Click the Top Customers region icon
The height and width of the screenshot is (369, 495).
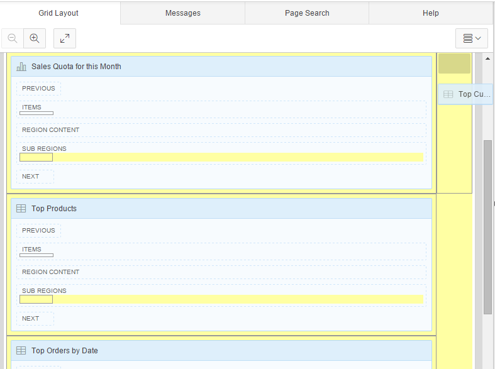click(x=448, y=94)
